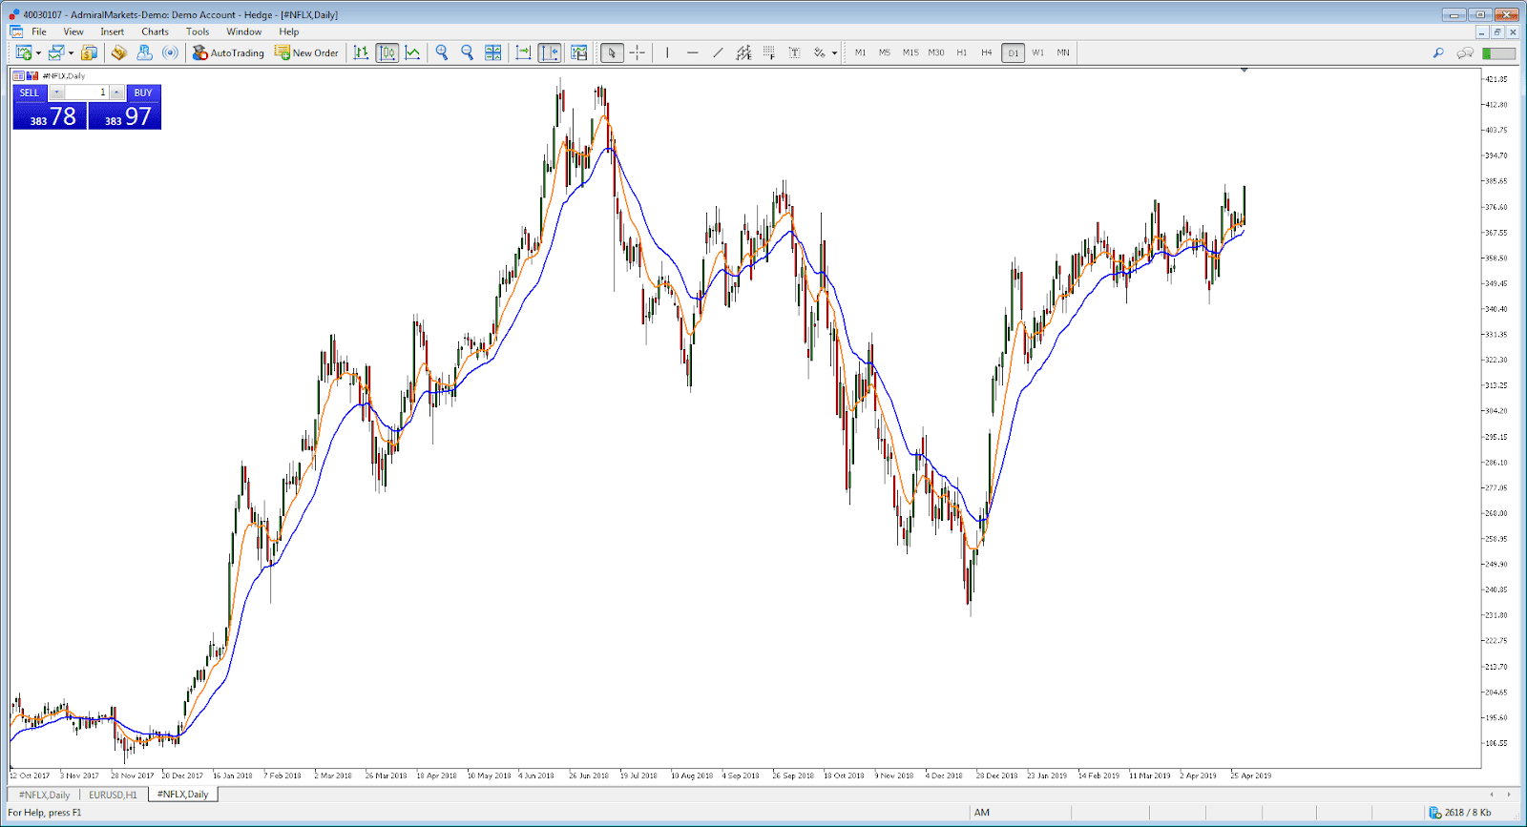Image resolution: width=1527 pixels, height=827 pixels.
Task: Decrease trade volume using the down arrow
Action: point(57,93)
